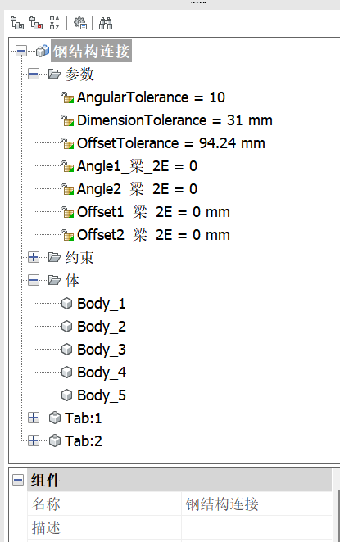Collapse the 参数 folder
Viewport: 340px width, 542px height.
pos(34,74)
